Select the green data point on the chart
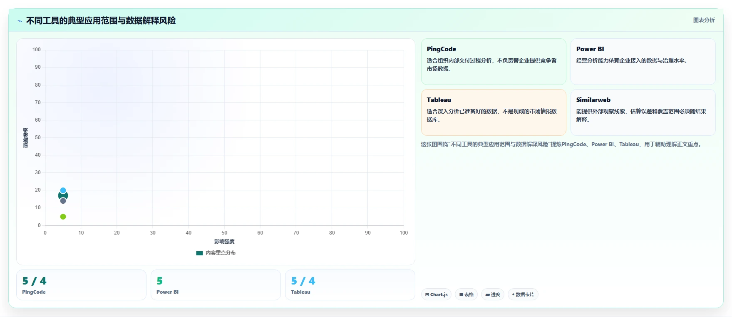 (x=63, y=217)
